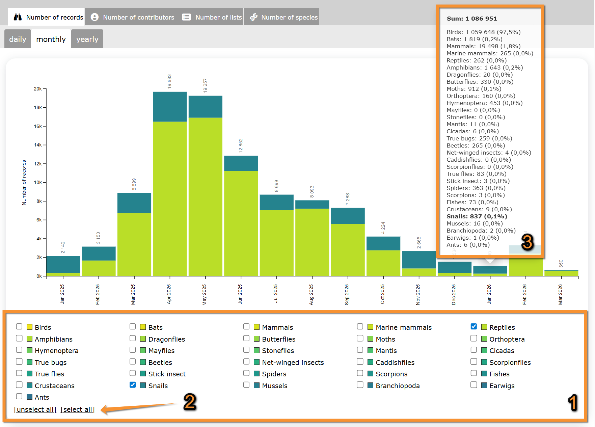Click the binoculars icon on records tab

[x=18, y=17]
